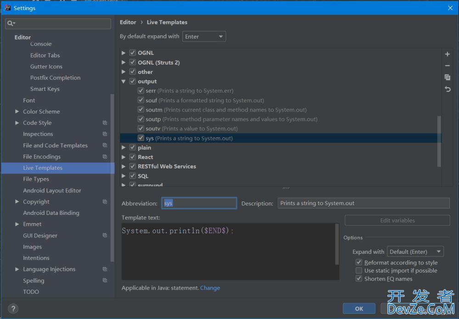Open the 'By default expand with' Enter dropdown
This screenshot has height=319, width=459.
[204, 37]
